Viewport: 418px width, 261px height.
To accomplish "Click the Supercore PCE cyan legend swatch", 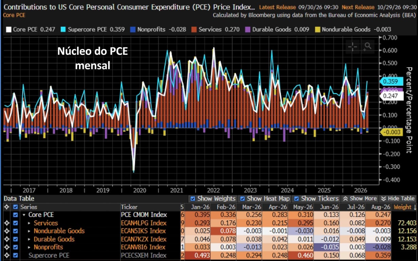I will 63,30.
